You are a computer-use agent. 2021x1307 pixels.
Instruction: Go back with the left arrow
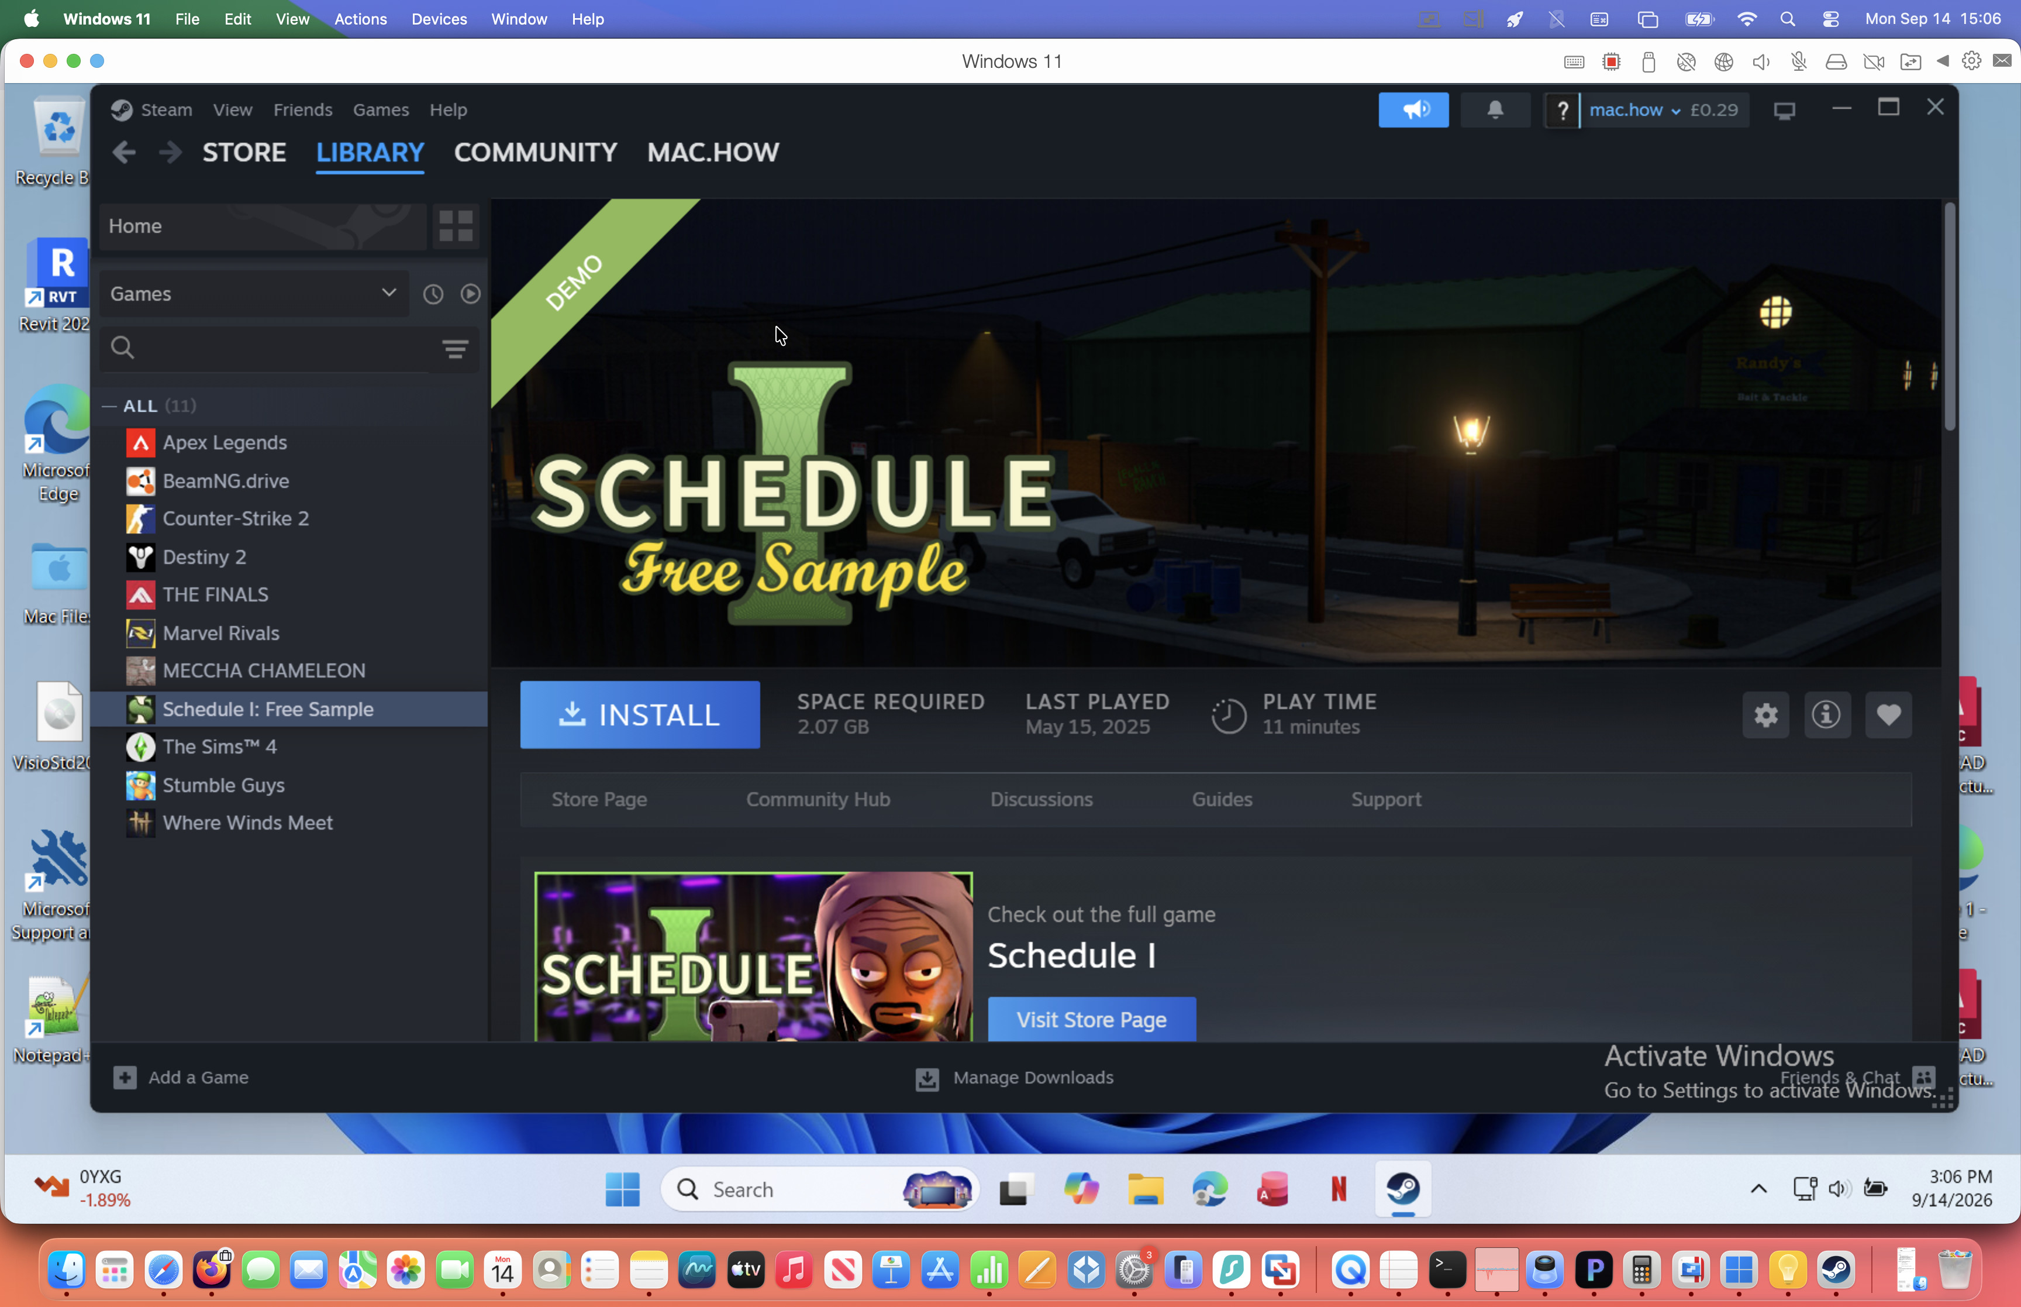(x=124, y=152)
